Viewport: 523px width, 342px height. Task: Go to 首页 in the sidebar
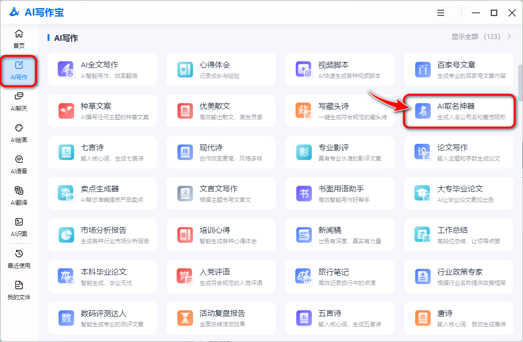coord(19,39)
